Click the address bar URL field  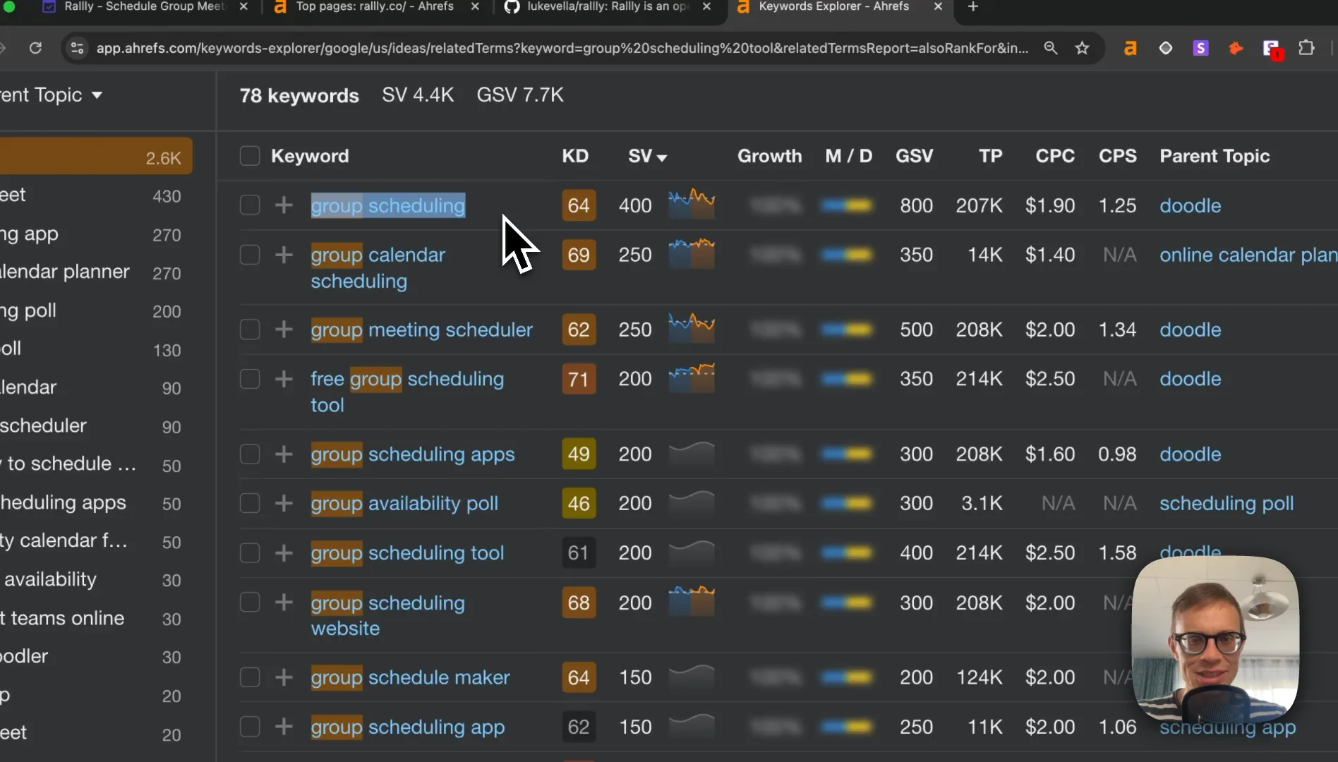click(x=562, y=48)
